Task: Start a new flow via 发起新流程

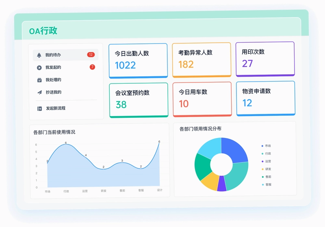Action: [x=65, y=108]
